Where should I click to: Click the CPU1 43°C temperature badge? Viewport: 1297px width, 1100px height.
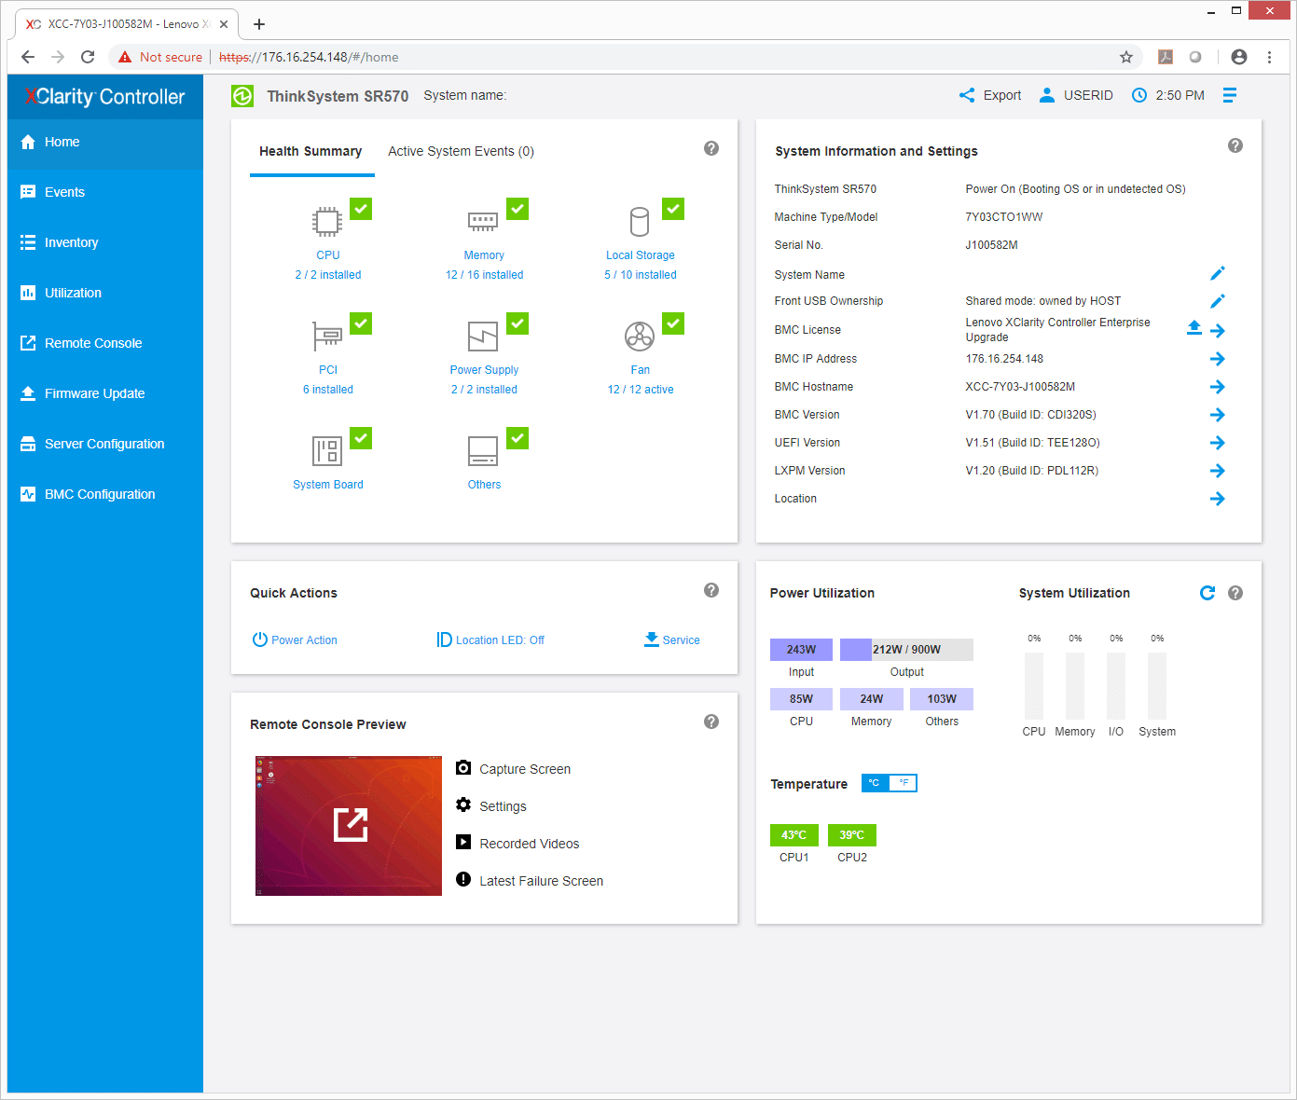click(x=794, y=835)
